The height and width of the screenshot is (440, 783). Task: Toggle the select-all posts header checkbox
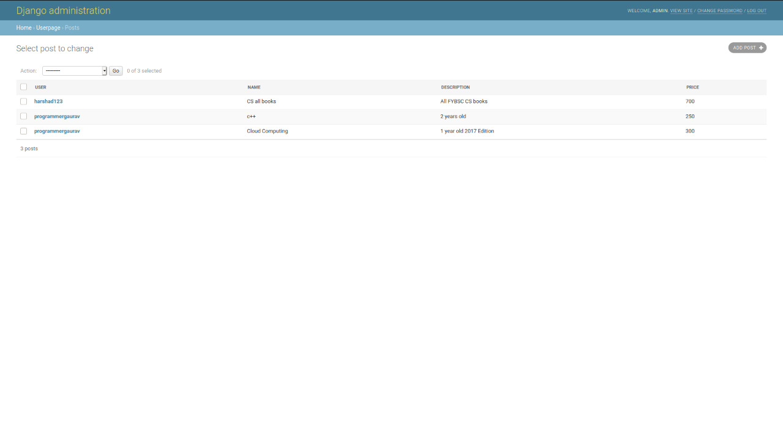click(24, 87)
